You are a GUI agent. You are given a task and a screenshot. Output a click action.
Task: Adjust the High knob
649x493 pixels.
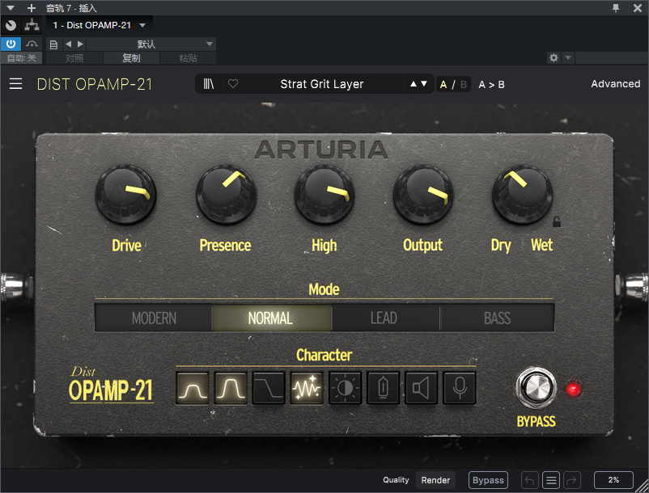[324, 195]
